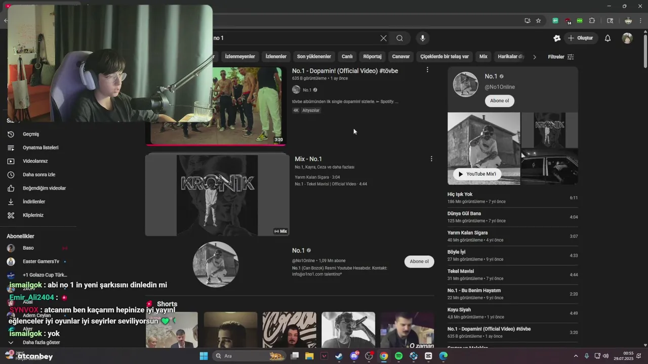Play Tekel Mavisi track
648x364 pixels.
click(512, 275)
